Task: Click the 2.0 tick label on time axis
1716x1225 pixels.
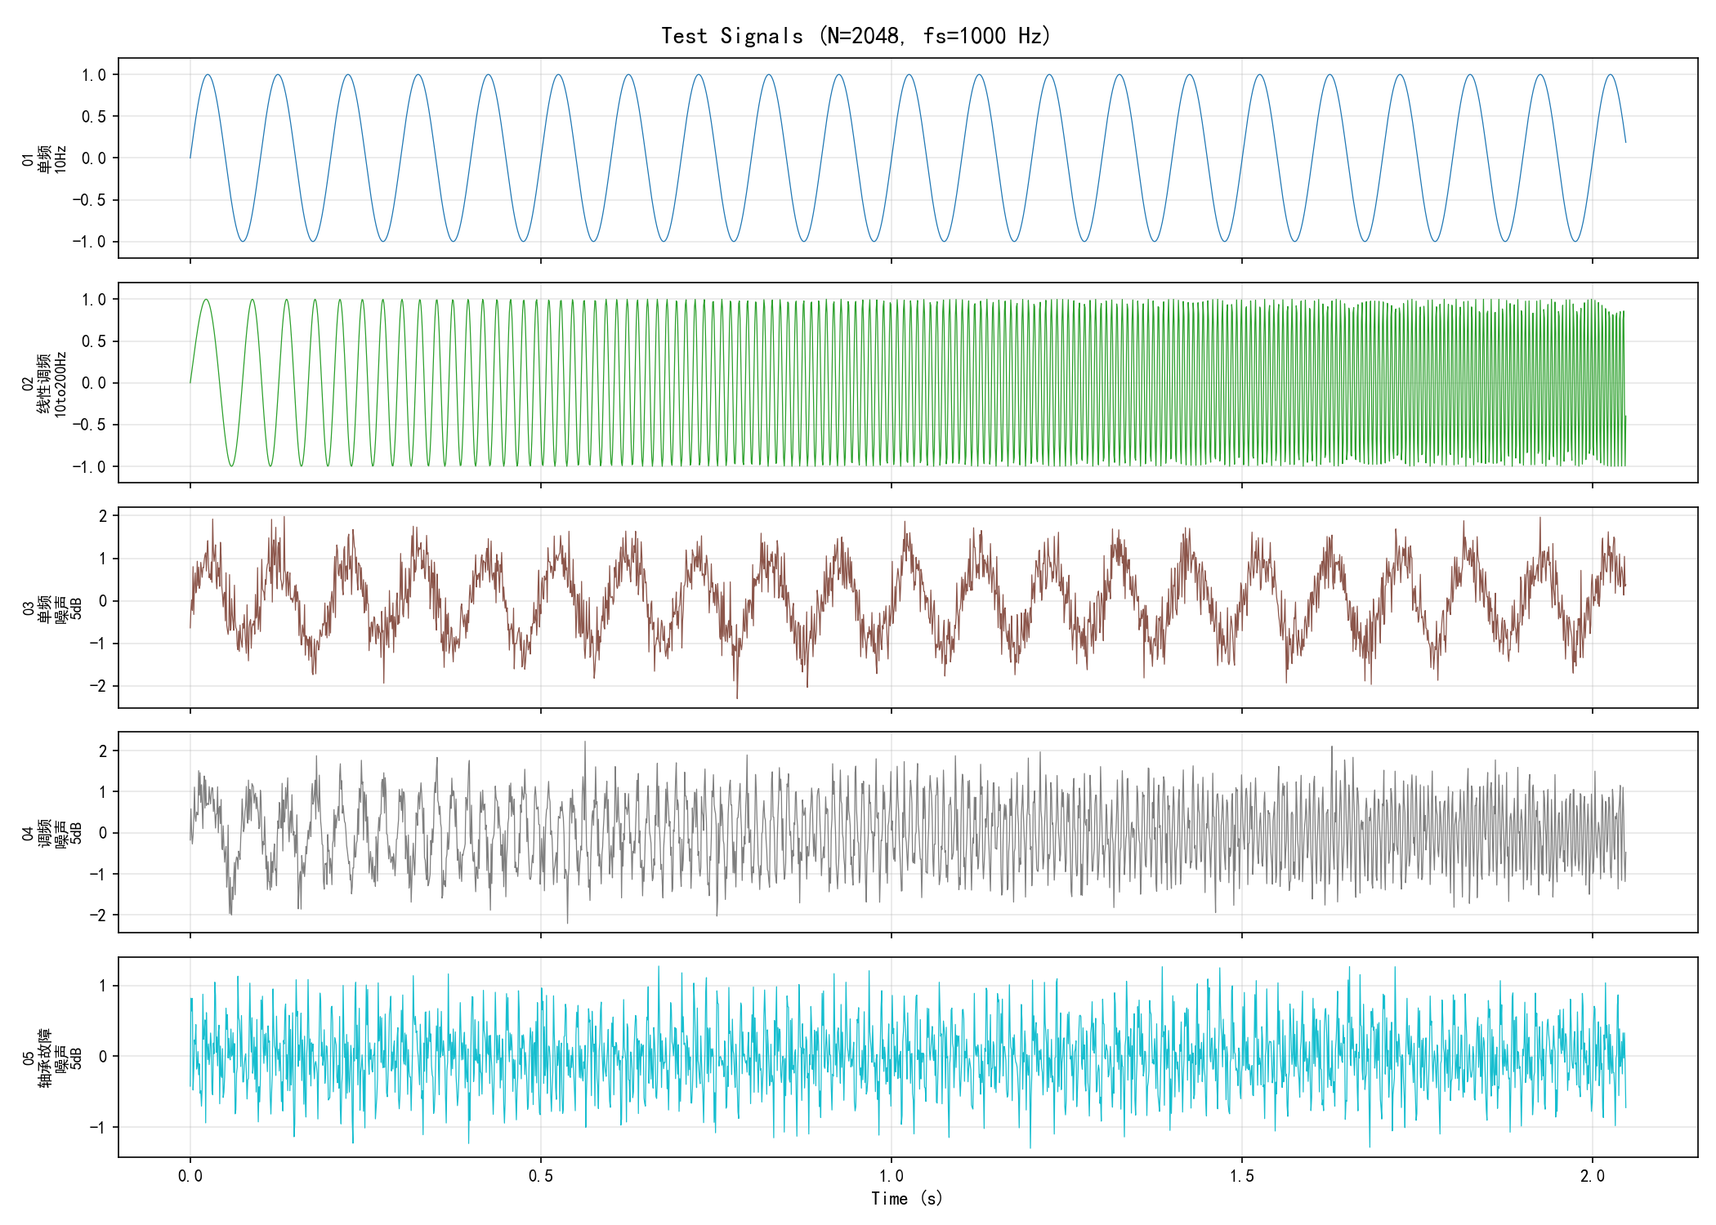Action: coord(1592,1176)
